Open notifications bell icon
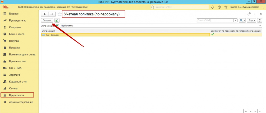 (212, 7)
